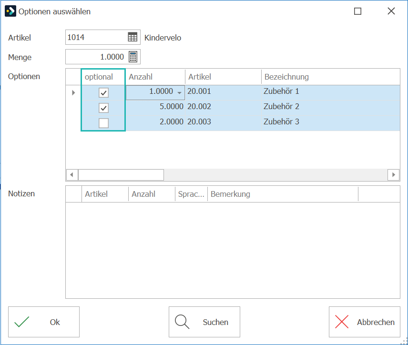Screen dimensions: 408x345
Task: Select article cell 20.001
Action: tap(223, 91)
